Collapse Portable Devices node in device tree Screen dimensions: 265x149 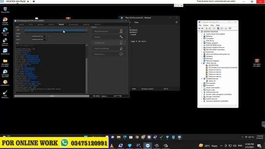tap(202, 79)
